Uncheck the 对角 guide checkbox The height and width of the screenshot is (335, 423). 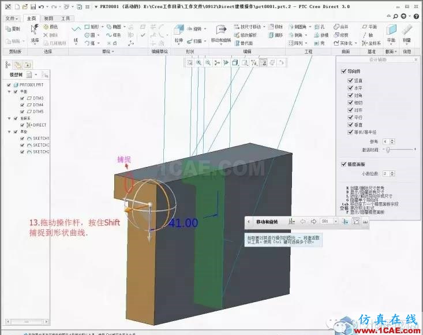350,95
